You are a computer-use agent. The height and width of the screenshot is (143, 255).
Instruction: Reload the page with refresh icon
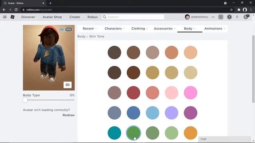(x=16, y=10)
